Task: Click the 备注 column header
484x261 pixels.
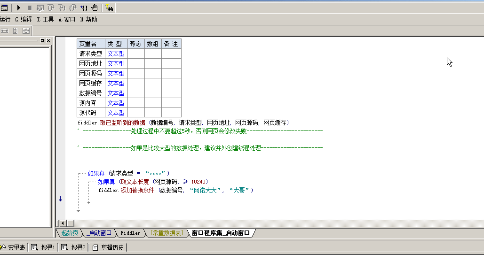Action: (171, 44)
